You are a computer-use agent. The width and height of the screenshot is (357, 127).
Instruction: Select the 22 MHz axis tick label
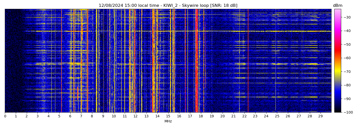pos(244,116)
